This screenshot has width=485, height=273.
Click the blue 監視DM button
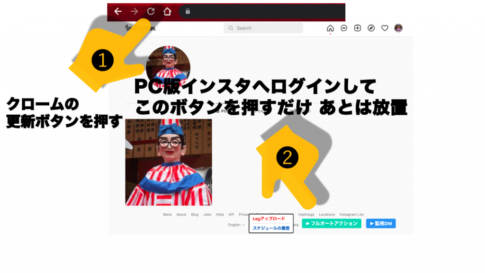(381, 224)
